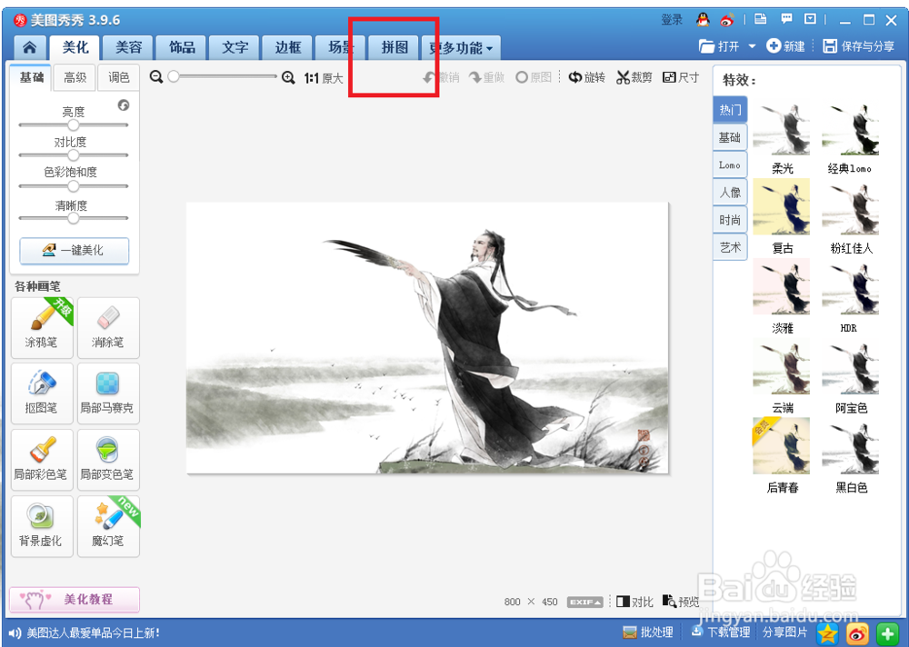Undo with the 撤销 button
Image resolution: width=909 pixels, height=647 pixels.
coord(441,77)
